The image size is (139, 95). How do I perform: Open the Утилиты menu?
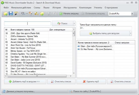(x=98, y=8)
